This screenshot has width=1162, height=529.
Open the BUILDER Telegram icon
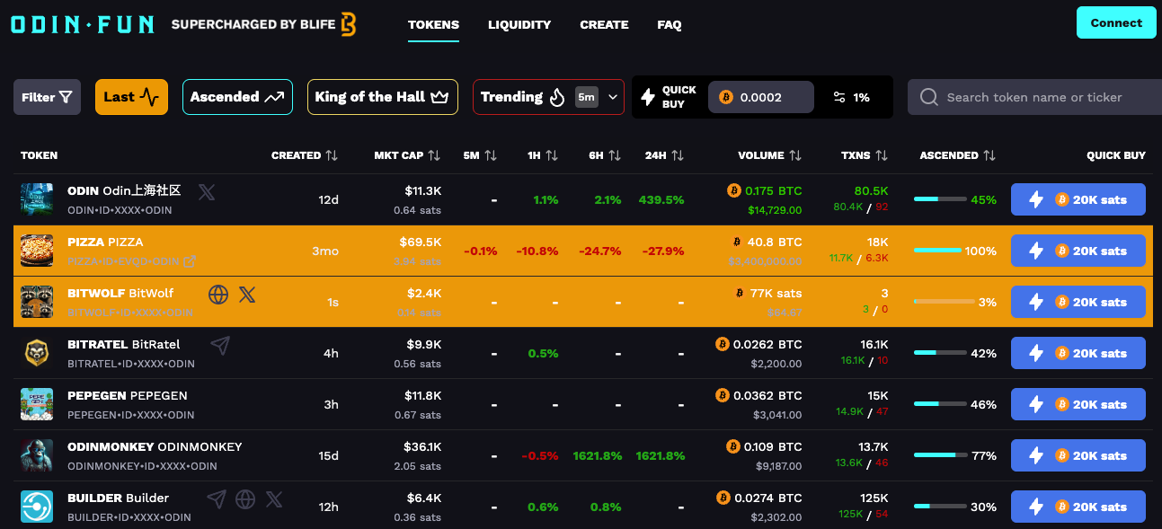(217, 498)
